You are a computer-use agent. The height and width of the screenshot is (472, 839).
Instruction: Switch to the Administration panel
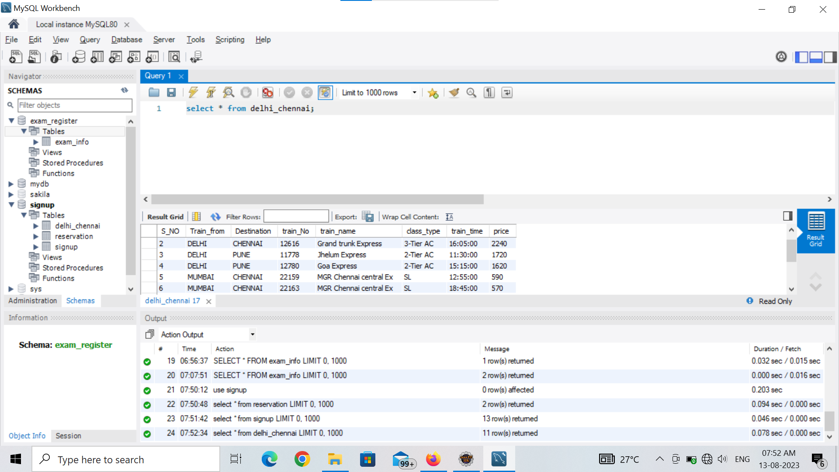coord(32,301)
